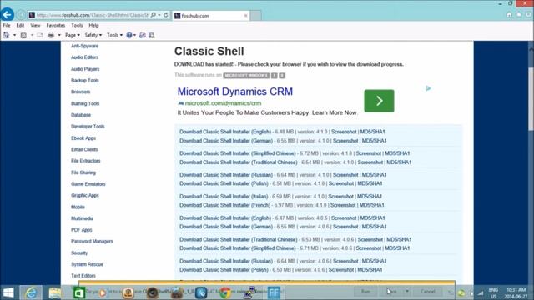Viewport: 534px width, 300px height.
Task: Open the File Extractors category
Action: point(85,161)
